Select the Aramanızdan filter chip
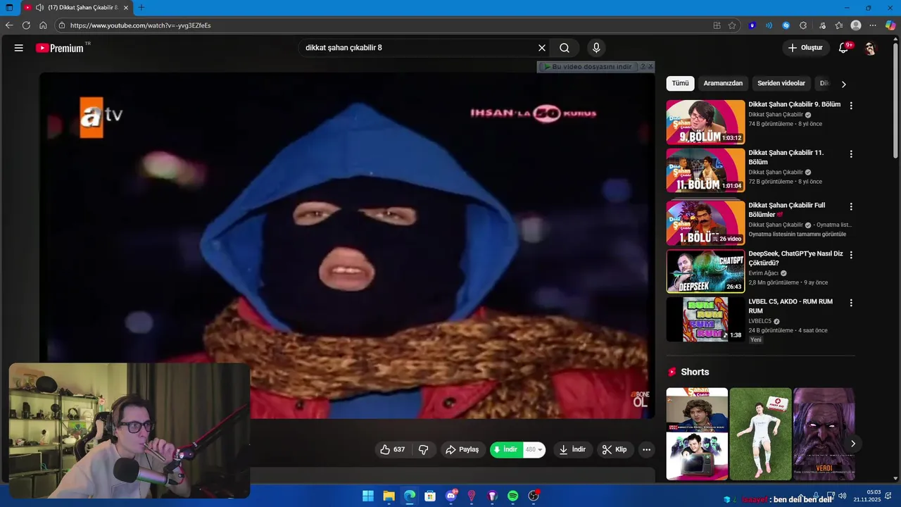This screenshot has height=507, width=901. [723, 83]
